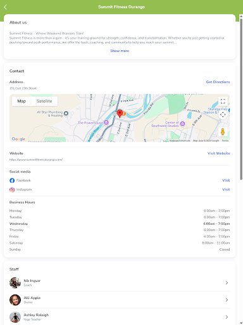
Task: Click Ashley Raleigh name text
Action: (36, 315)
